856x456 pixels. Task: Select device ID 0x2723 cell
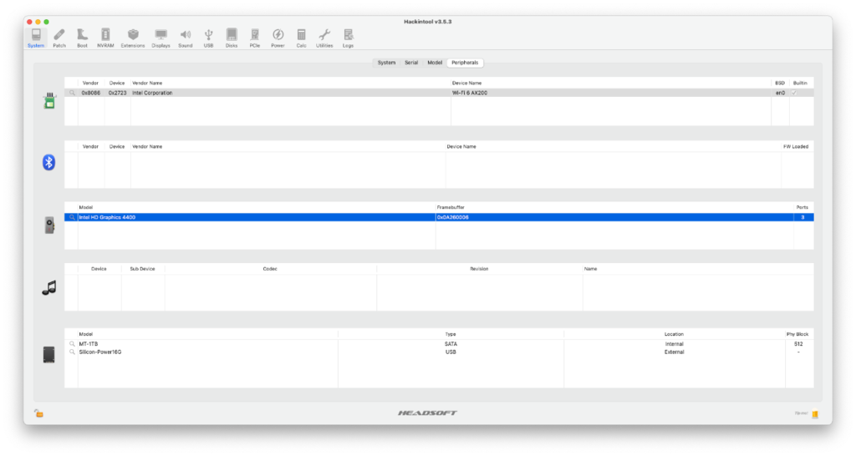point(117,94)
